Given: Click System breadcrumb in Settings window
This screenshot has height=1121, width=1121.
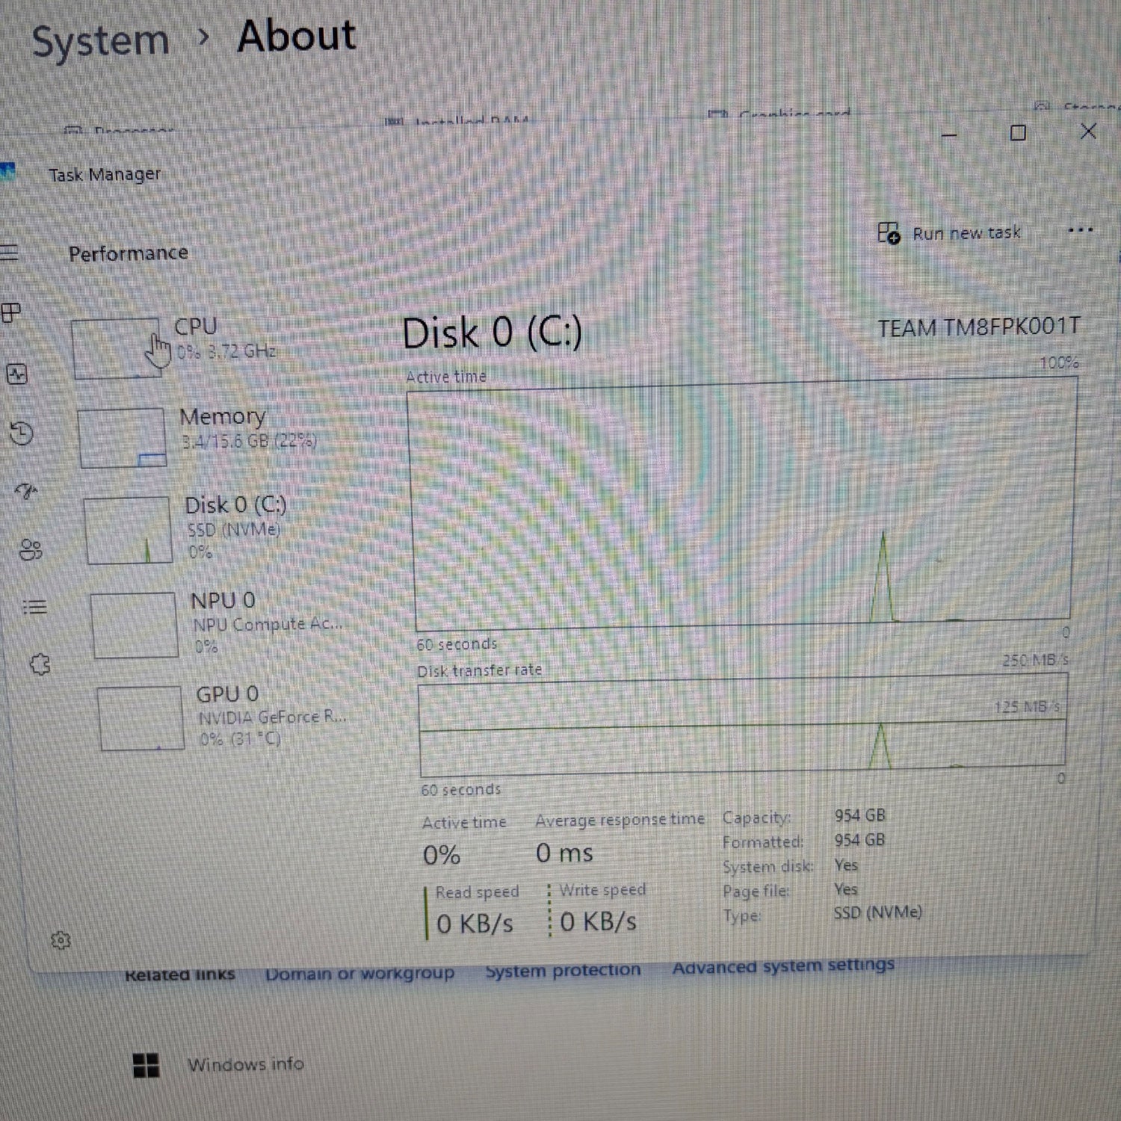Looking at the screenshot, I should tap(101, 41).
